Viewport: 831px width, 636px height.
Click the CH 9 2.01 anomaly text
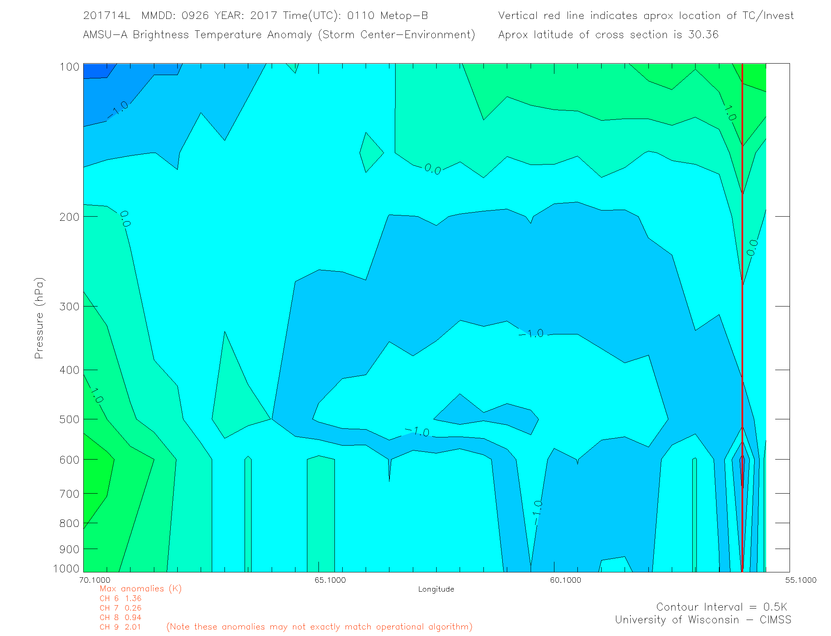(120, 627)
